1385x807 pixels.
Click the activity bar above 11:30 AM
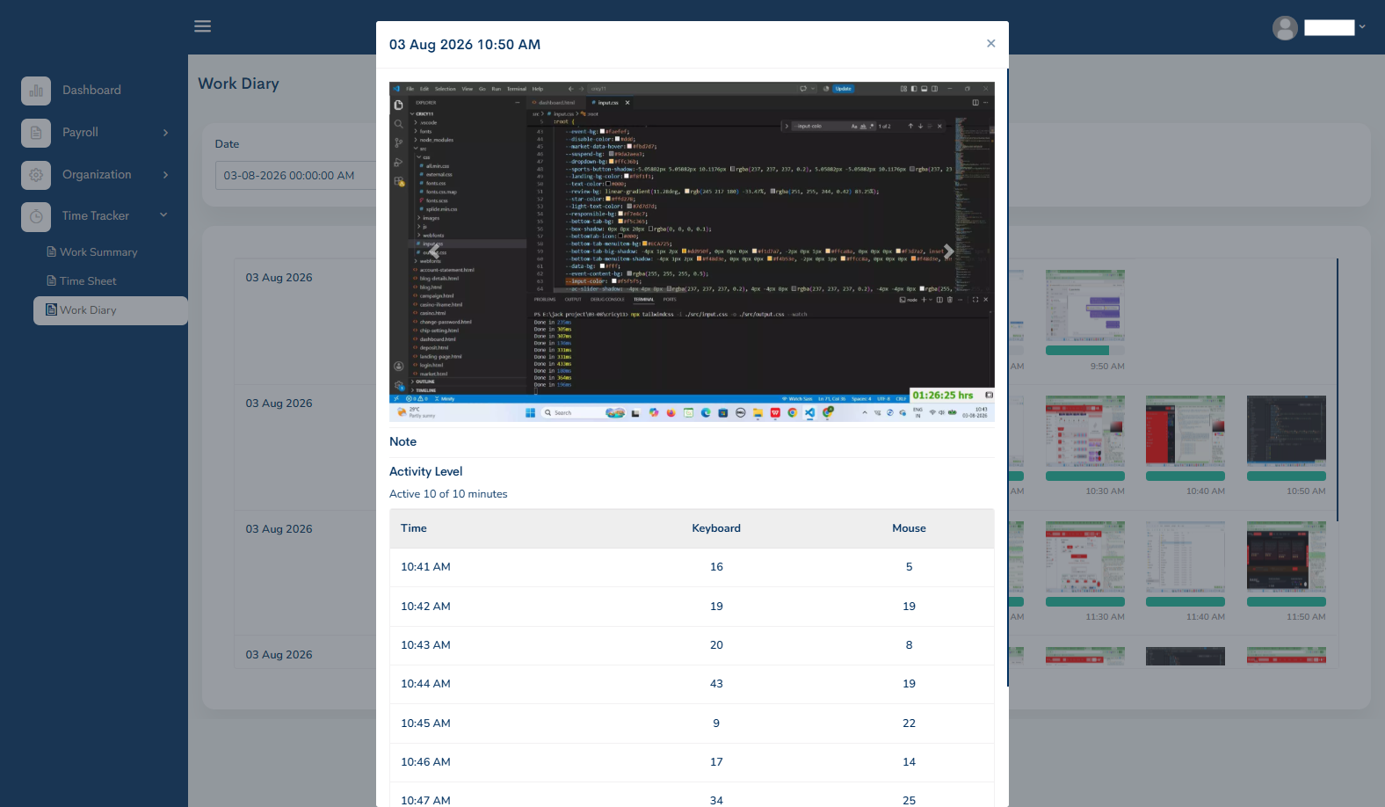1084,602
